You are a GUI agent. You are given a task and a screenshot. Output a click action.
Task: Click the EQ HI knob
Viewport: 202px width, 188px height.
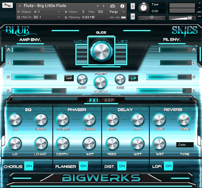coord(15,120)
